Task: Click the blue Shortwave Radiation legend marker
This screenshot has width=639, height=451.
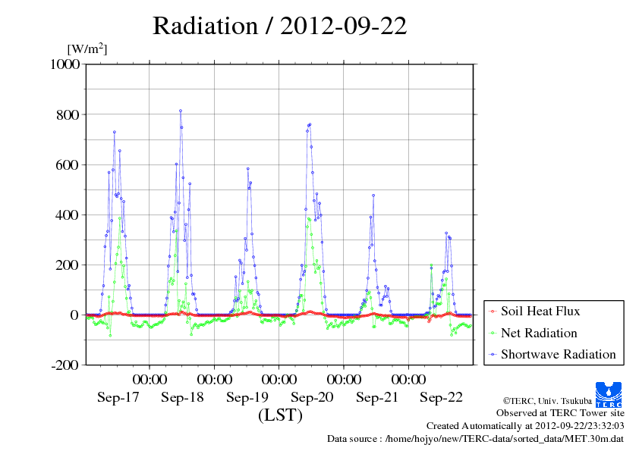Action: 493,355
